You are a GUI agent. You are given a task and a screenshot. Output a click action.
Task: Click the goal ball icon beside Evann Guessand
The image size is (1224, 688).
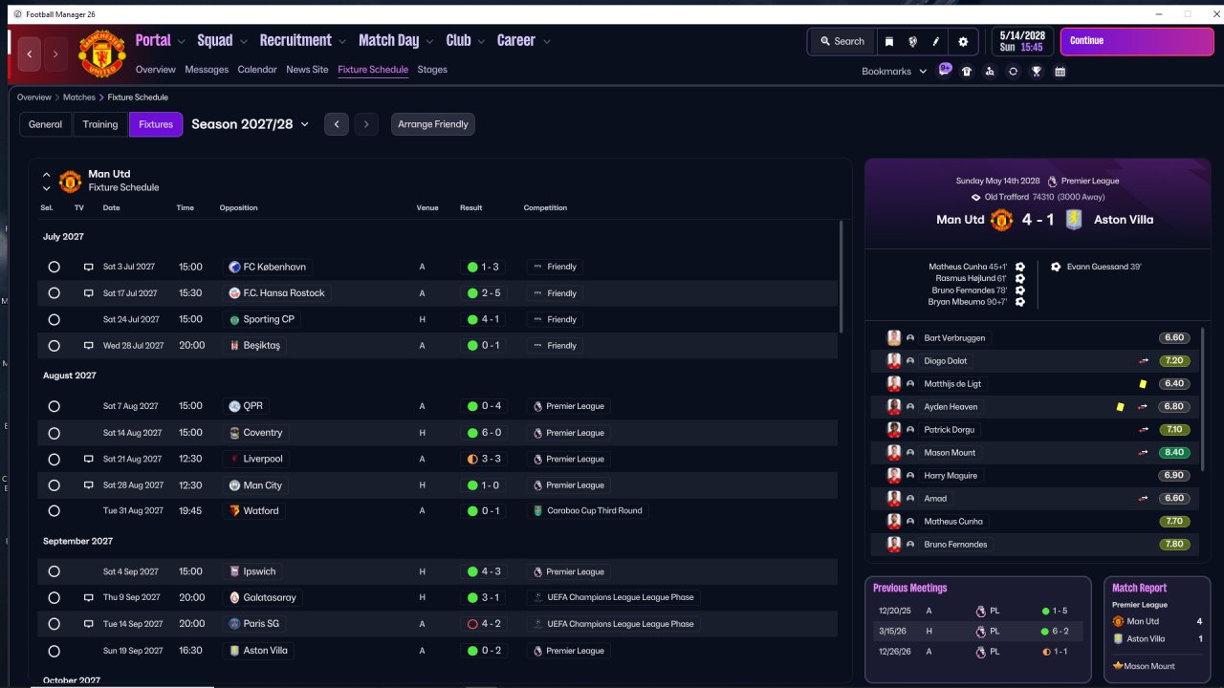point(1056,268)
